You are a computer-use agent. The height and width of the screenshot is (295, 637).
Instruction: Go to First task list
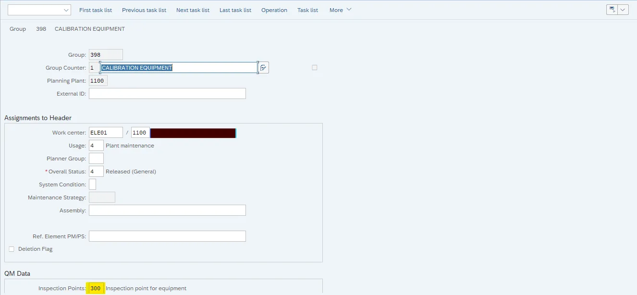click(x=96, y=10)
